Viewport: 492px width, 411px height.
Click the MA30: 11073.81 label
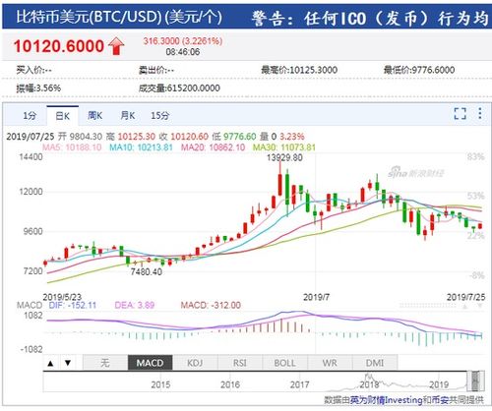tap(284, 147)
